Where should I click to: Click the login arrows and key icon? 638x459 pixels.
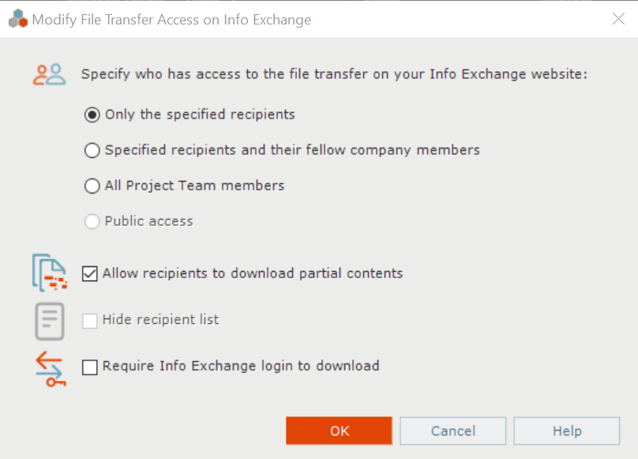tap(50, 369)
